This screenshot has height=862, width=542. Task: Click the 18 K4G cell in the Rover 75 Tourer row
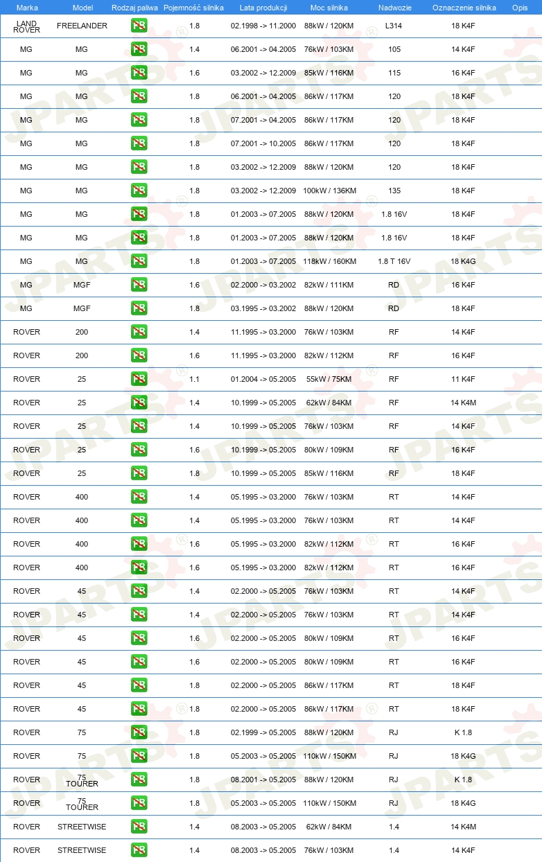(x=463, y=803)
